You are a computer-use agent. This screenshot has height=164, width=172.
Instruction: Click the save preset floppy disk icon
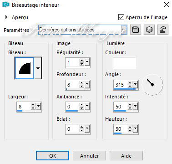point(136,30)
